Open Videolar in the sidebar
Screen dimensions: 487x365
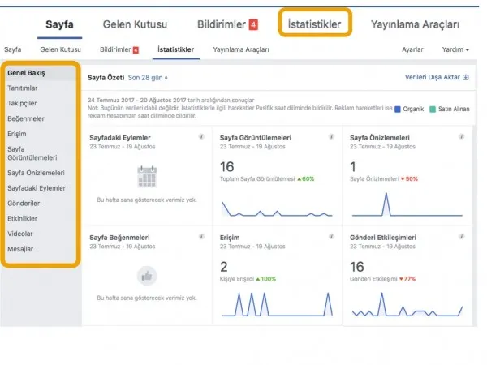tap(19, 234)
